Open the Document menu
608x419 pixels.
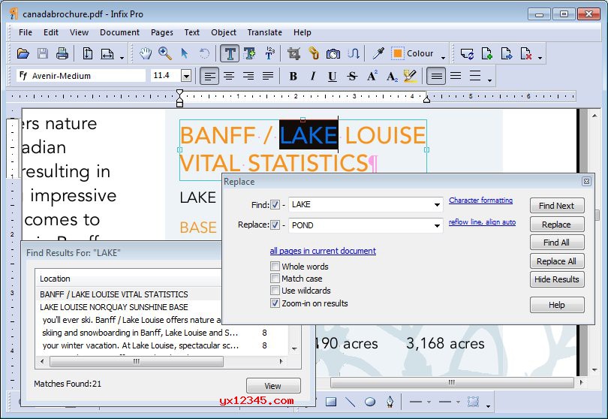pos(119,32)
